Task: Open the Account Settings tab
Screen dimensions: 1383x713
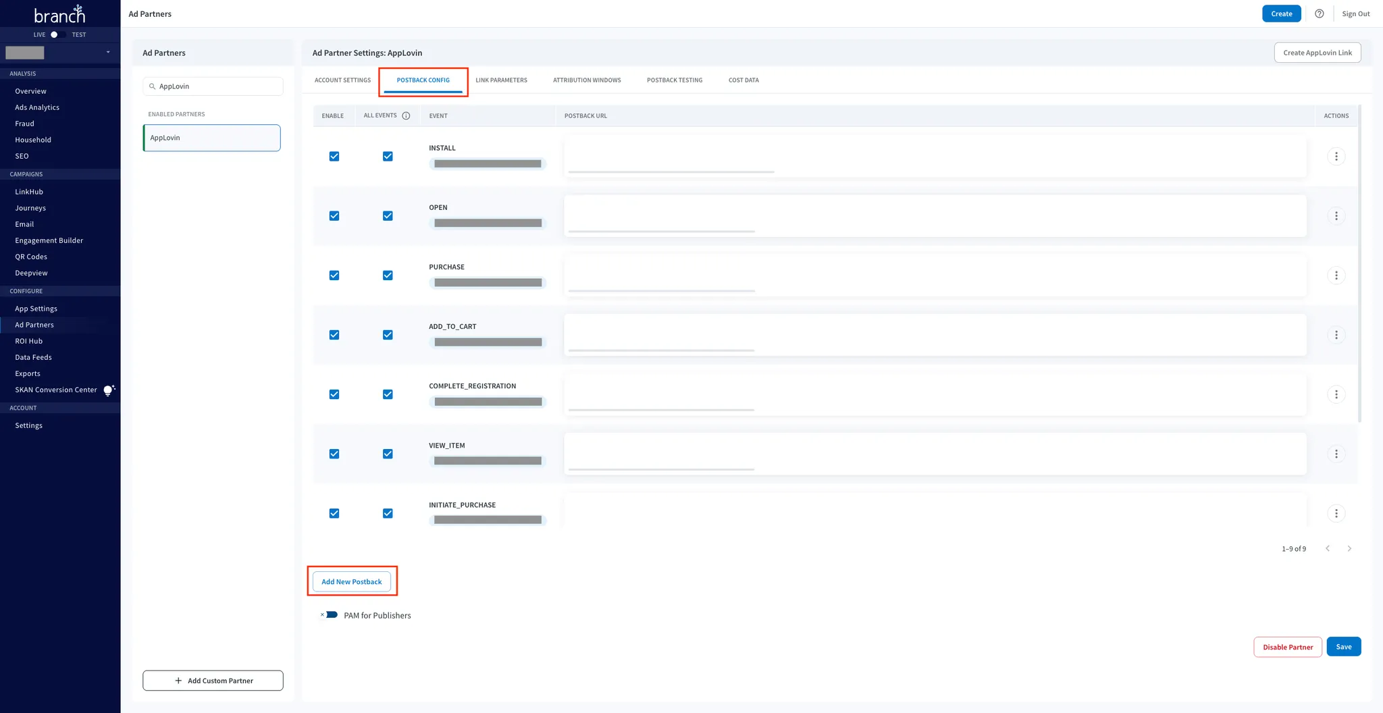Action: pos(342,80)
